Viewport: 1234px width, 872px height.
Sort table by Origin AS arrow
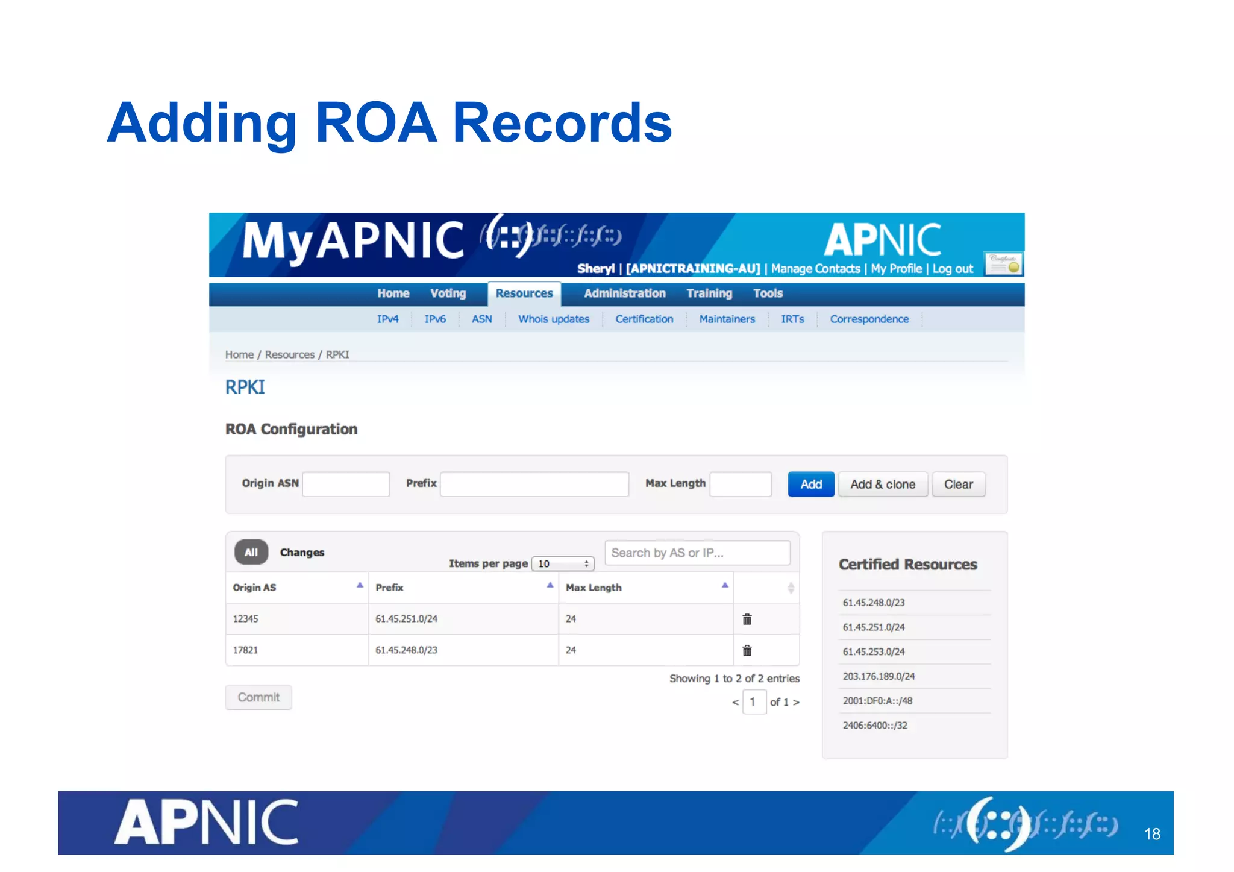click(360, 585)
